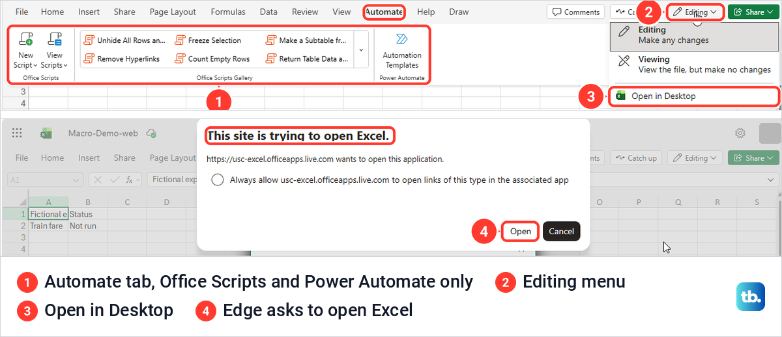Open Automation Templates in Power Automate group
Screen dimensions: 782x337
(x=402, y=51)
